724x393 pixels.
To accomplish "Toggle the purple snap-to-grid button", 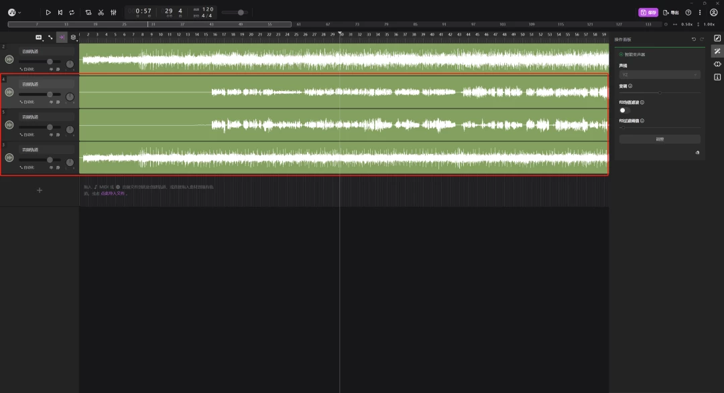I will click(x=62, y=37).
